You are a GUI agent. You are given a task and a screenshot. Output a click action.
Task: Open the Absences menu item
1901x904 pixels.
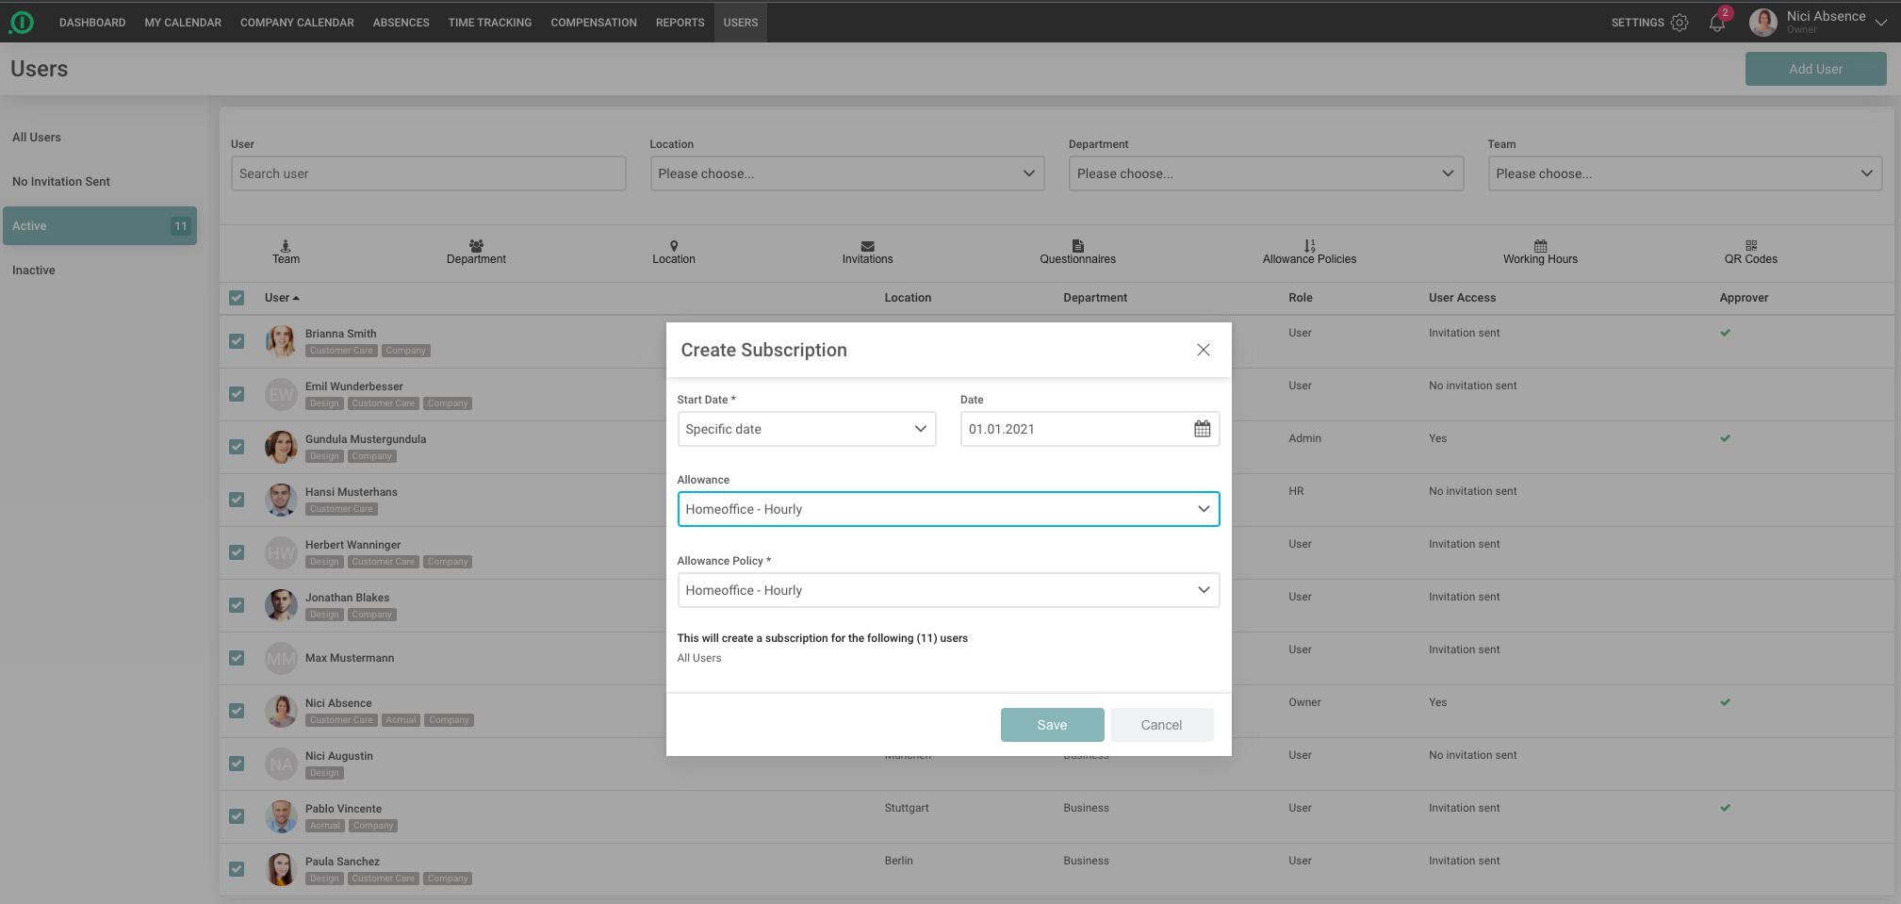pyautogui.click(x=401, y=23)
